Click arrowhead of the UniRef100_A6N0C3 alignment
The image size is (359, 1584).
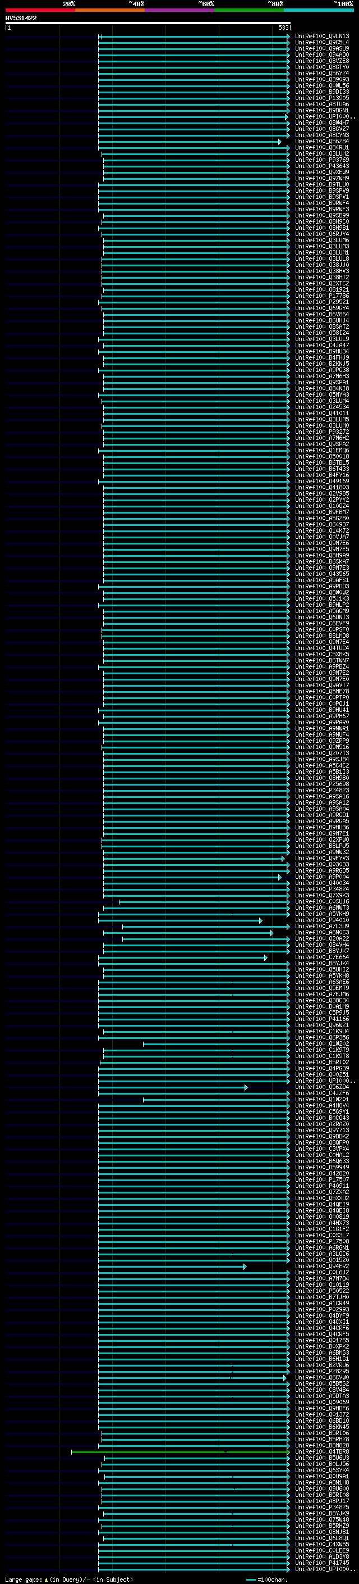272,933
